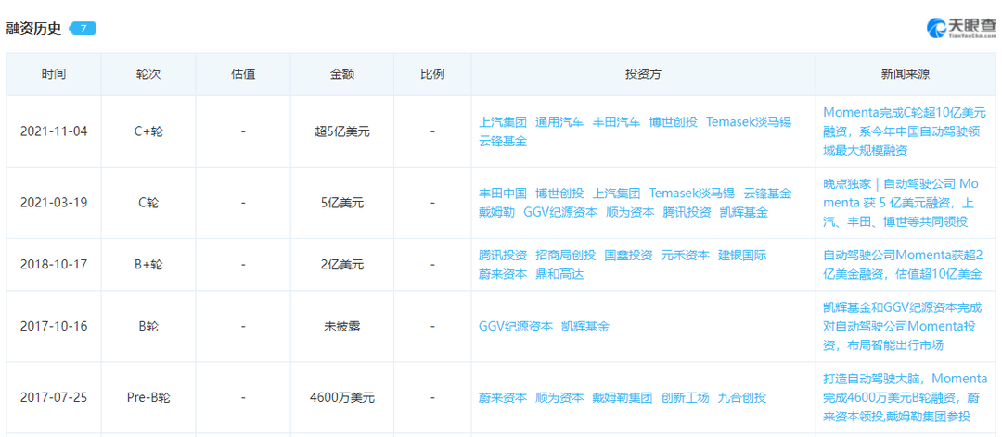Open 腾讯投资 in the B+轮 row

(503, 255)
